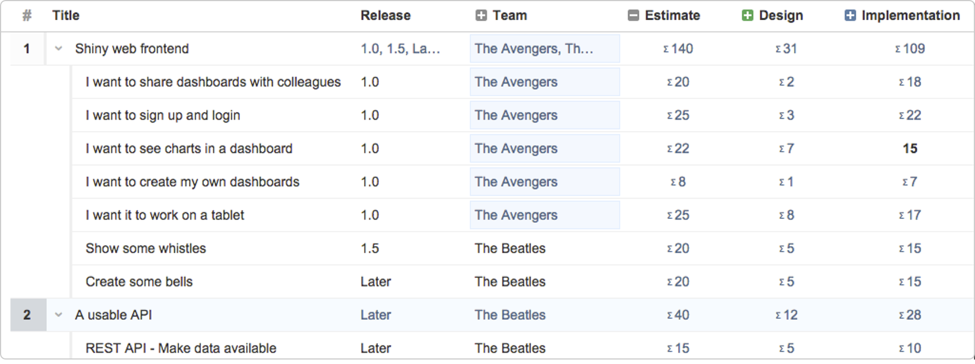Image resolution: width=975 pixels, height=364 pixels.
Task: Sort by the Release column header
Action: pos(386,16)
